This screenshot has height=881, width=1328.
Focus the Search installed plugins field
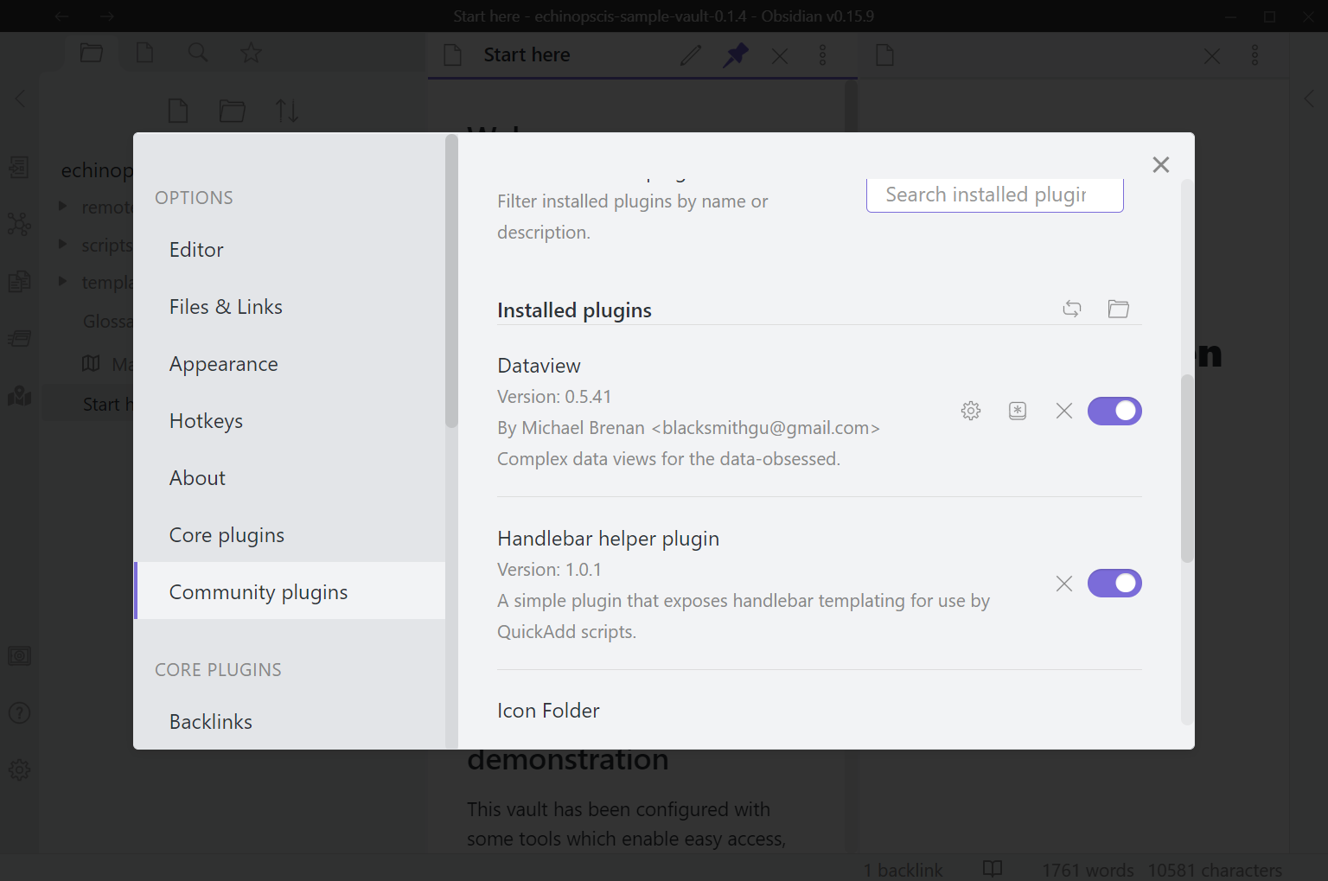pos(995,195)
